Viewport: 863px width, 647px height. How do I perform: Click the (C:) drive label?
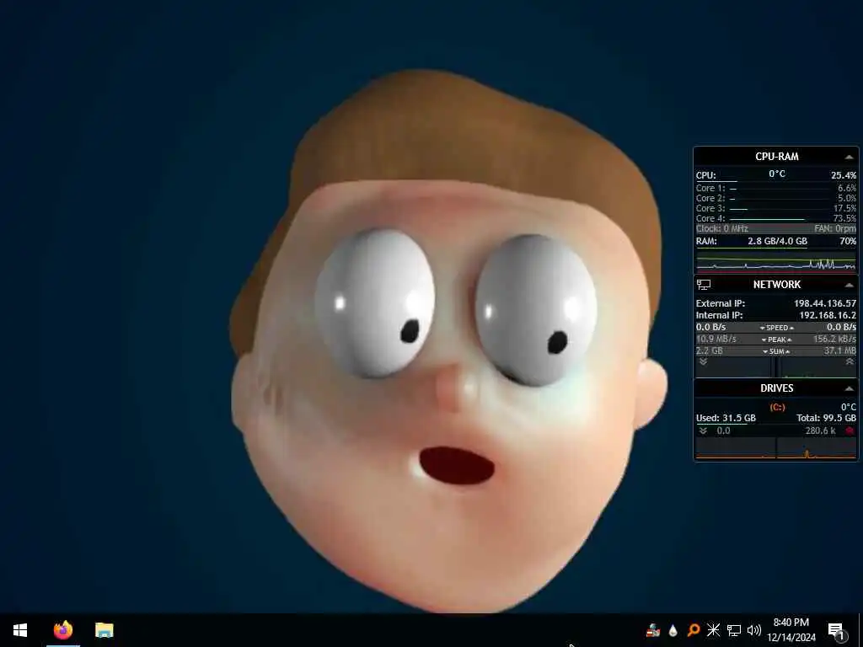click(x=777, y=407)
